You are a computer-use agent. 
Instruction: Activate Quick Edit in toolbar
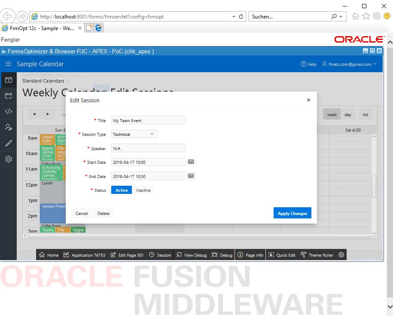(x=282, y=255)
